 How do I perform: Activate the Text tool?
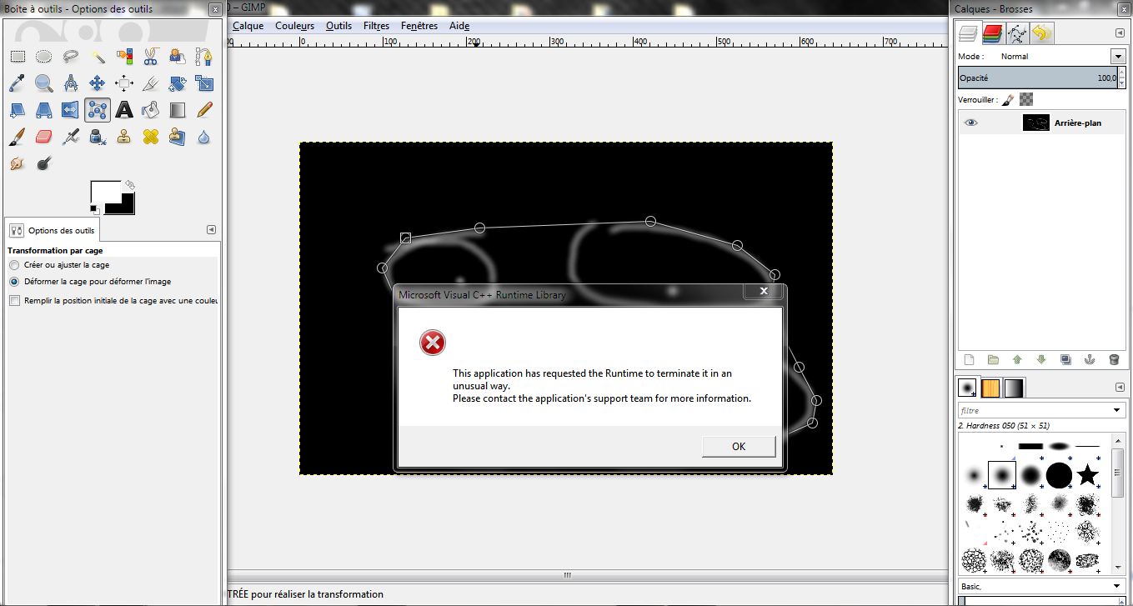(124, 110)
